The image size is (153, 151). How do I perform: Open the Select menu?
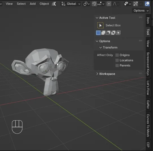coord(21,4)
